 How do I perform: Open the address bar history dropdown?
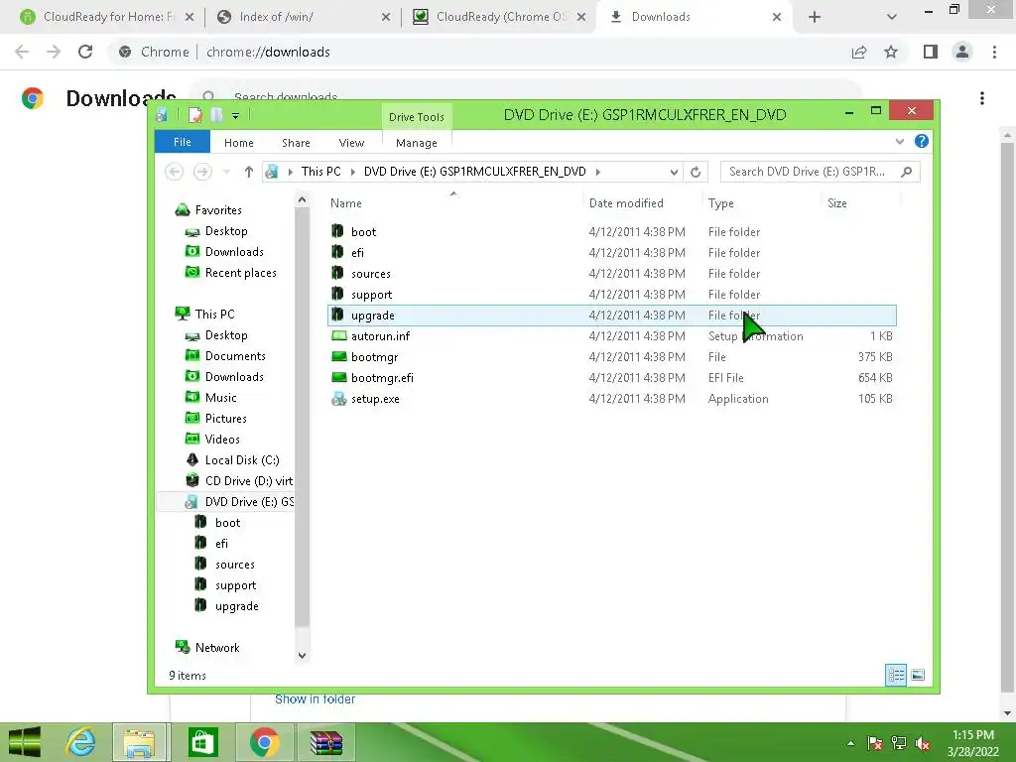(674, 172)
